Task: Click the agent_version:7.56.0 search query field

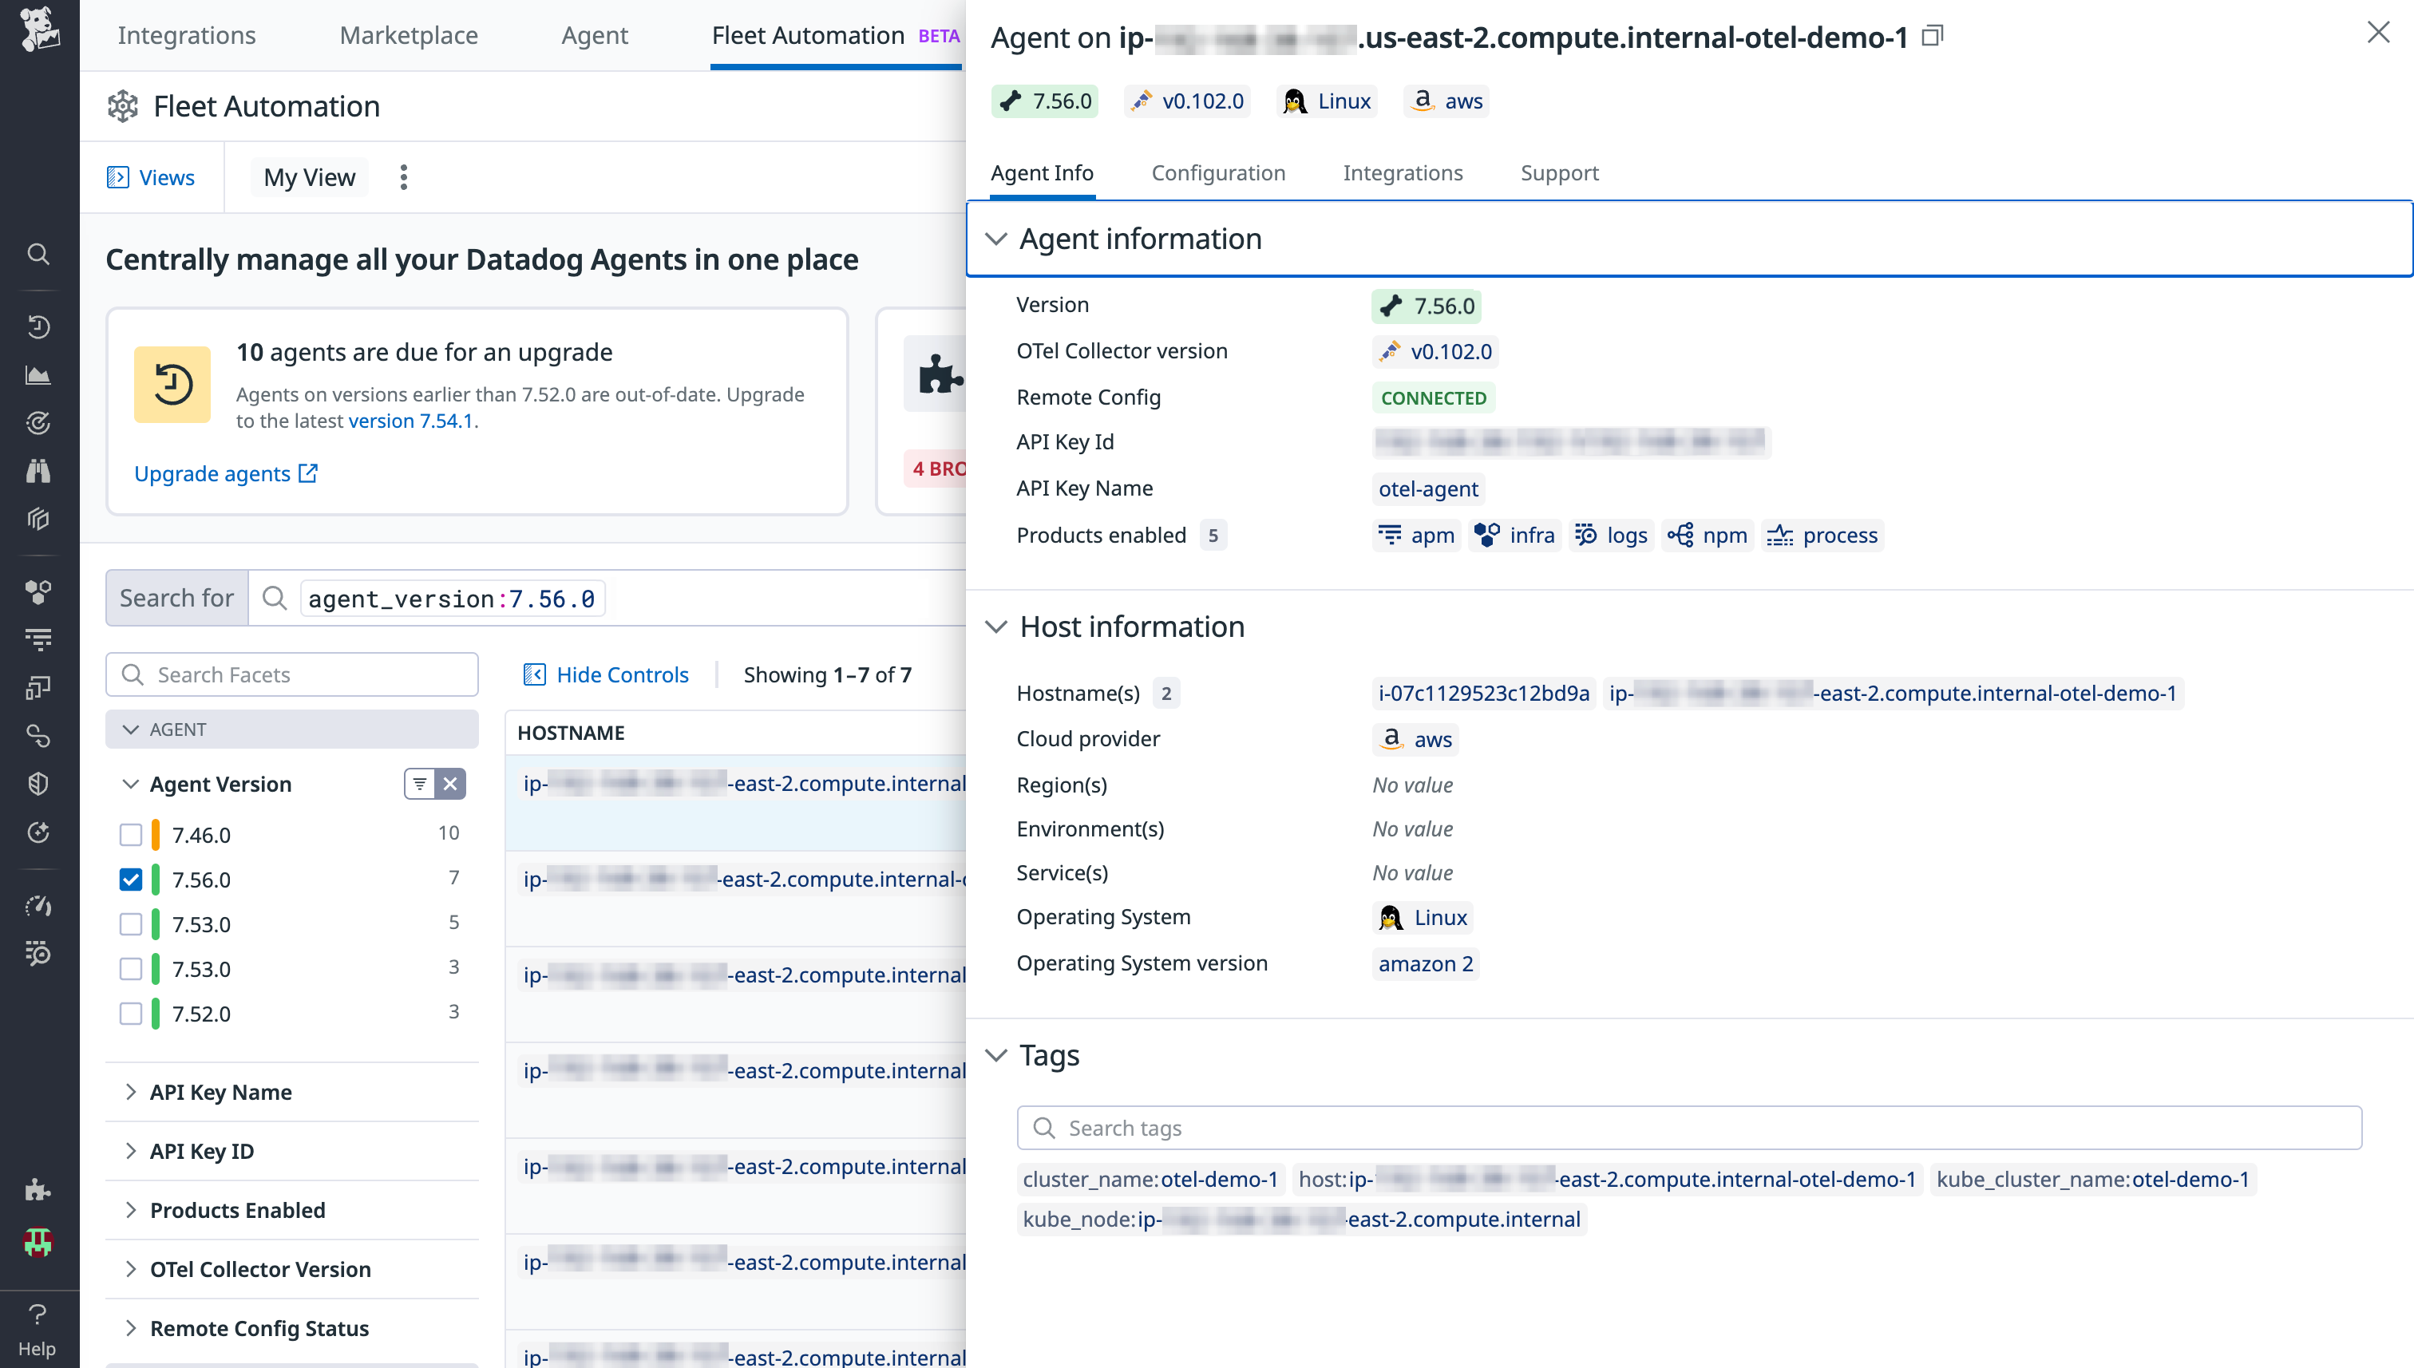Action: tap(452, 599)
